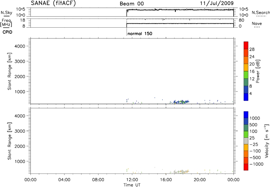This screenshot has height=187, width=270.
Task: Click the Nave legend label
Action: [x=257, y=23]
